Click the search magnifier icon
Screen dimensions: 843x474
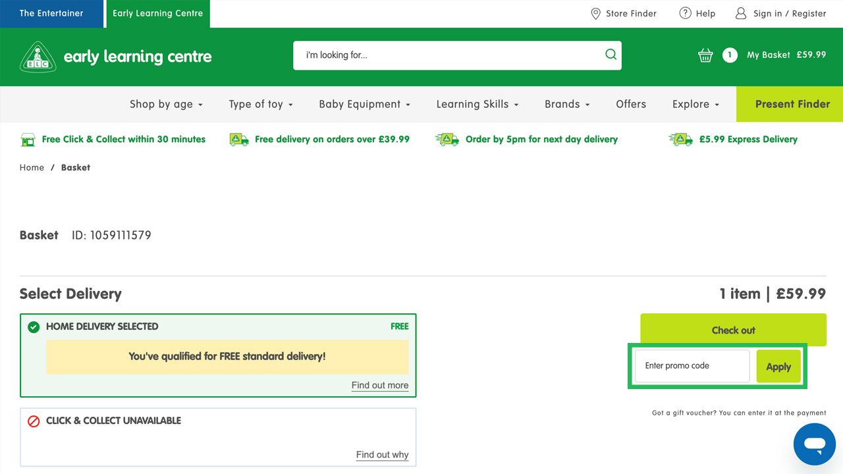click(611, 55)
